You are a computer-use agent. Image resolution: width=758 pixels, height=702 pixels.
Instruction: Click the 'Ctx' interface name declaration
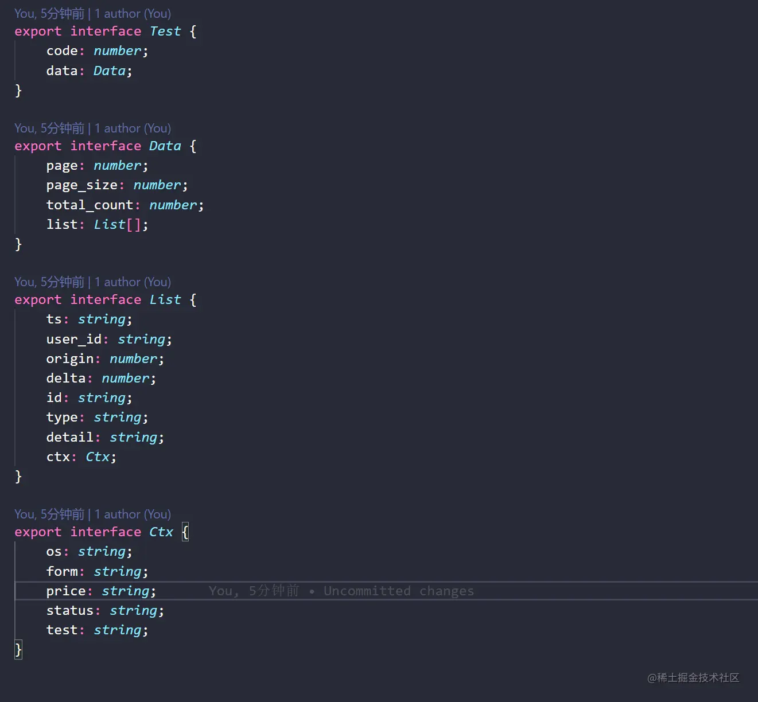point(161,532)
